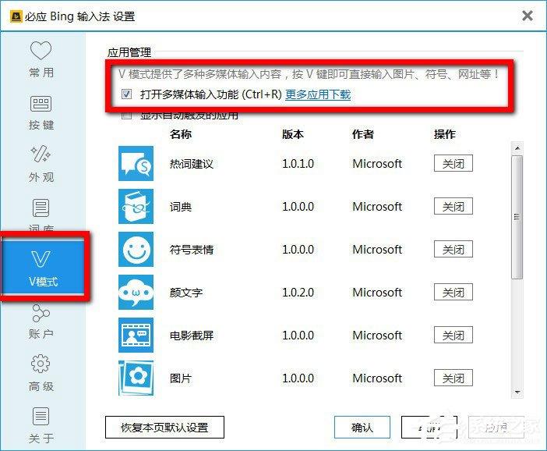
Task: Click the 颜文字 emoticon app icon
Action: (136, 293)
